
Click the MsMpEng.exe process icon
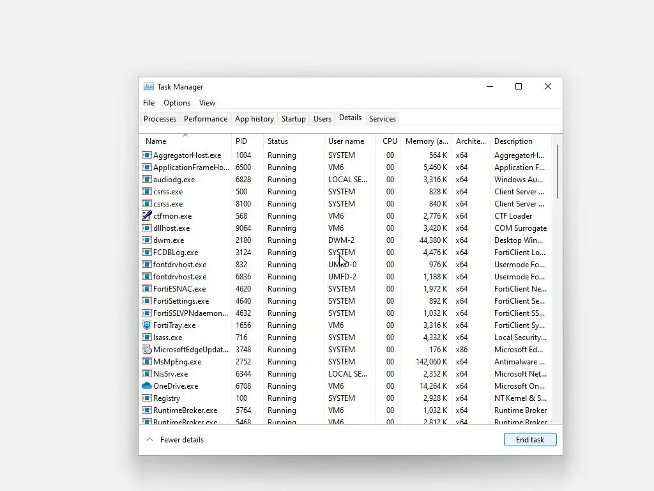(x=147, y=361)
